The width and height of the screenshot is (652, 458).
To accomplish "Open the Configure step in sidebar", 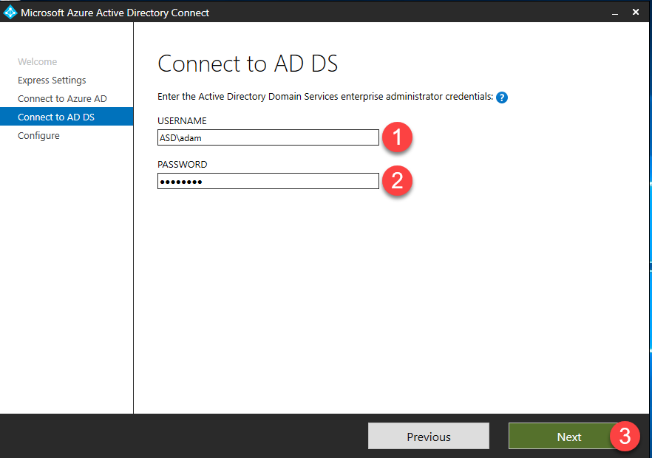I will click(38, 136).
